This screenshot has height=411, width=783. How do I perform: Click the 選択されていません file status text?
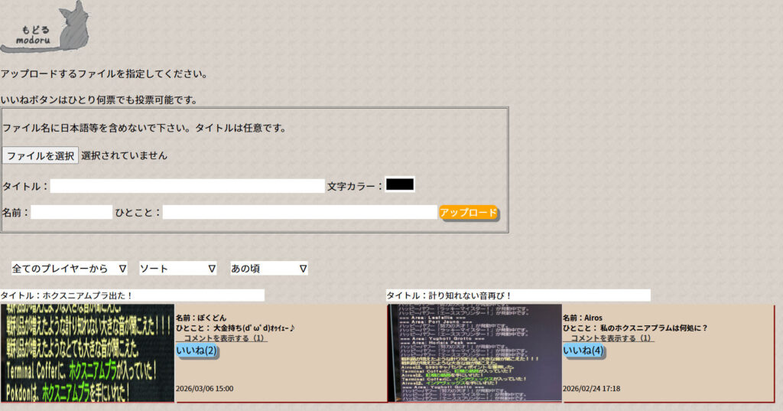pyautogui.click(x=124, y=155)
